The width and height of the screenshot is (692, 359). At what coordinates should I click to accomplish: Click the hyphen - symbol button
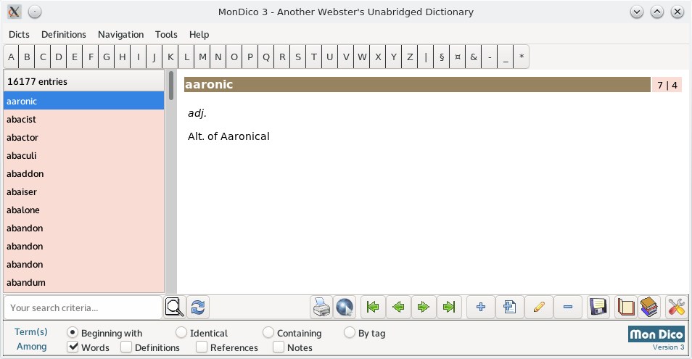tap(490, 57)
